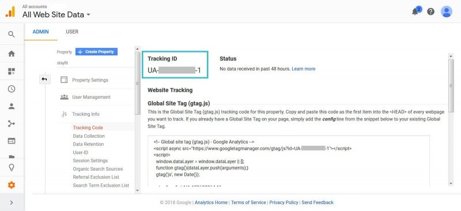
Task: Open Privacy Policy link
Action: click(x=284, y=202)
